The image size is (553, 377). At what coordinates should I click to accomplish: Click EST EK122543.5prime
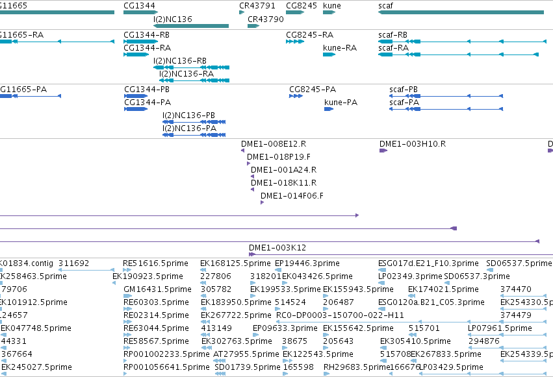coord(287,361)
